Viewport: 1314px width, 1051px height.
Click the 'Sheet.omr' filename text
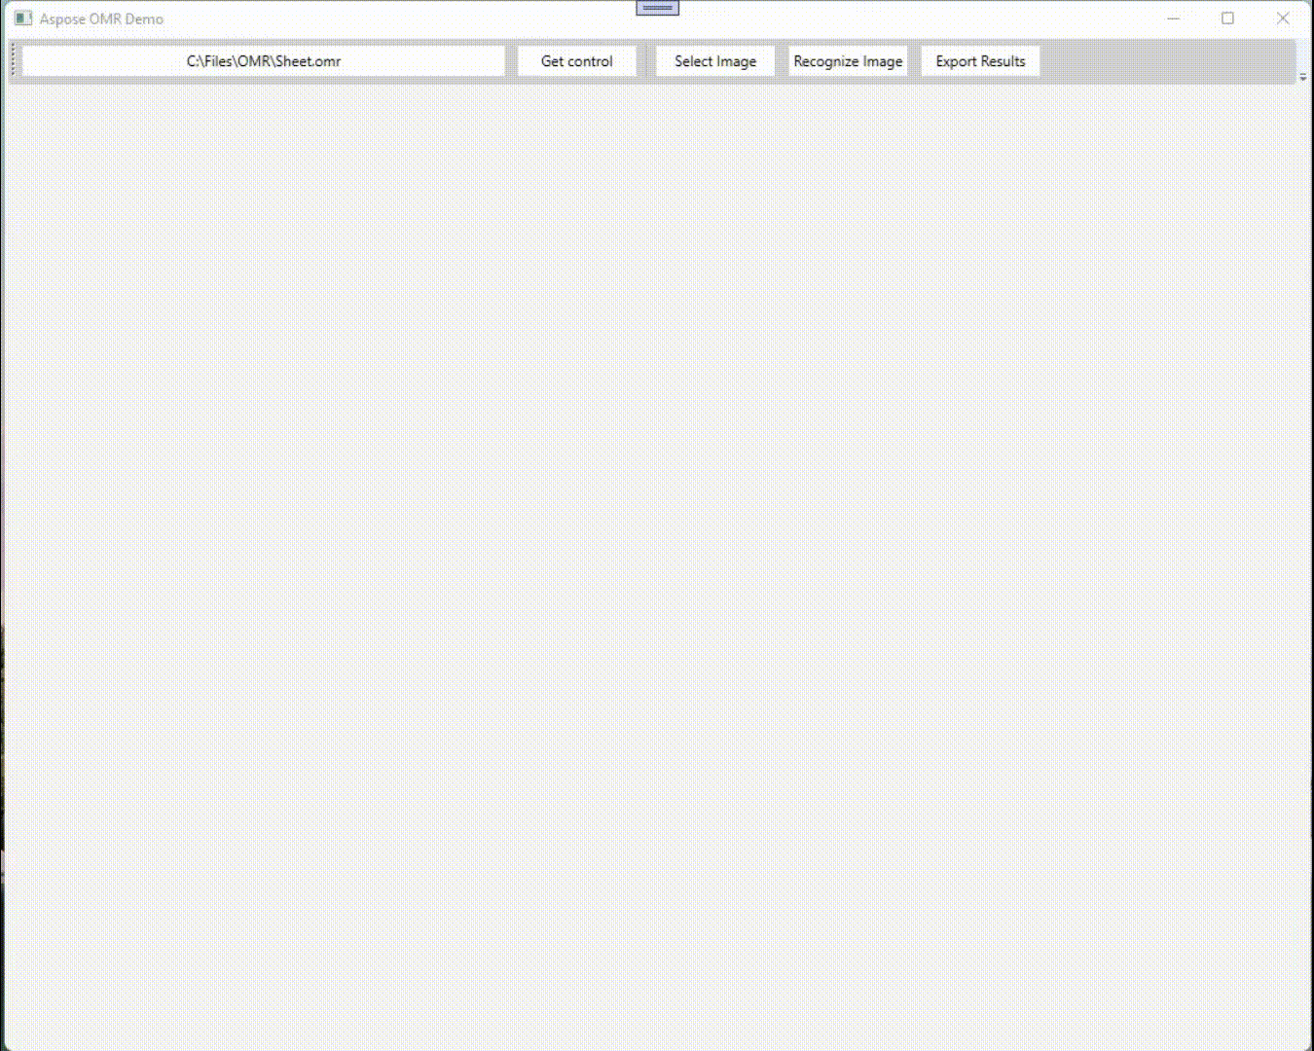coord(308,61)
